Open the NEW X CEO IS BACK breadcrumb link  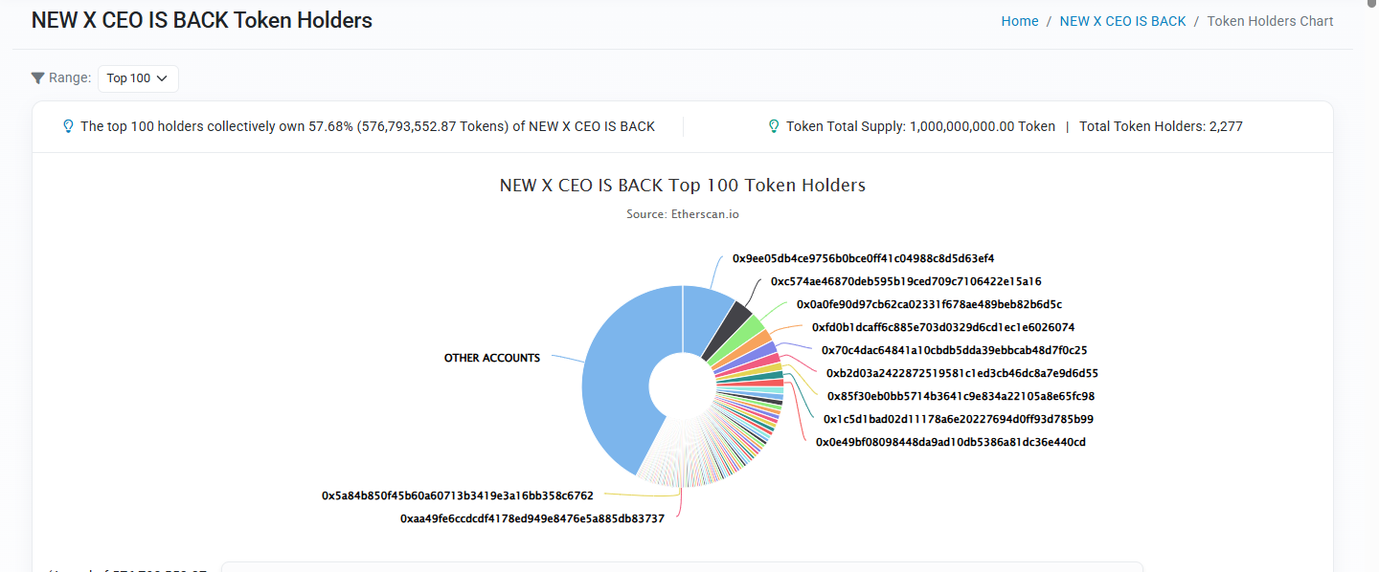(1122, 20)
